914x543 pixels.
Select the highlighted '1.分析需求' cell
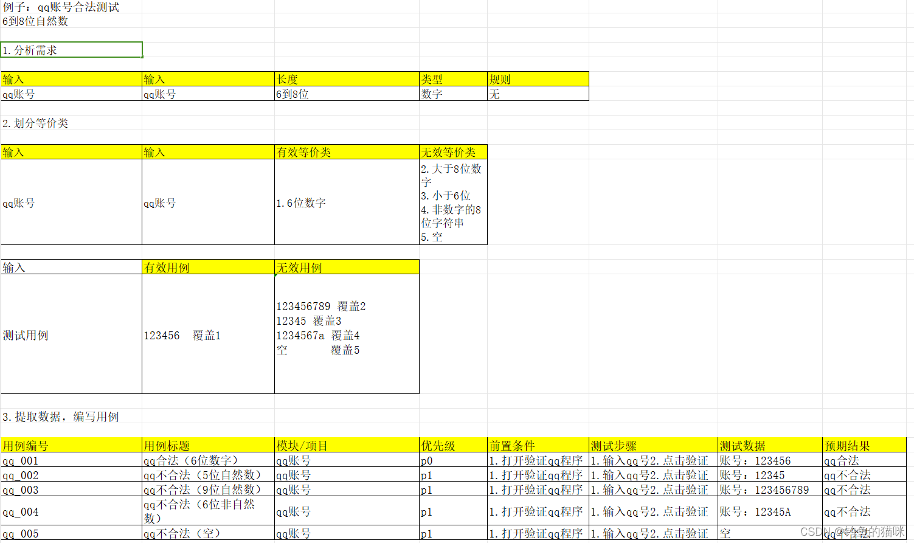point(71,50)
